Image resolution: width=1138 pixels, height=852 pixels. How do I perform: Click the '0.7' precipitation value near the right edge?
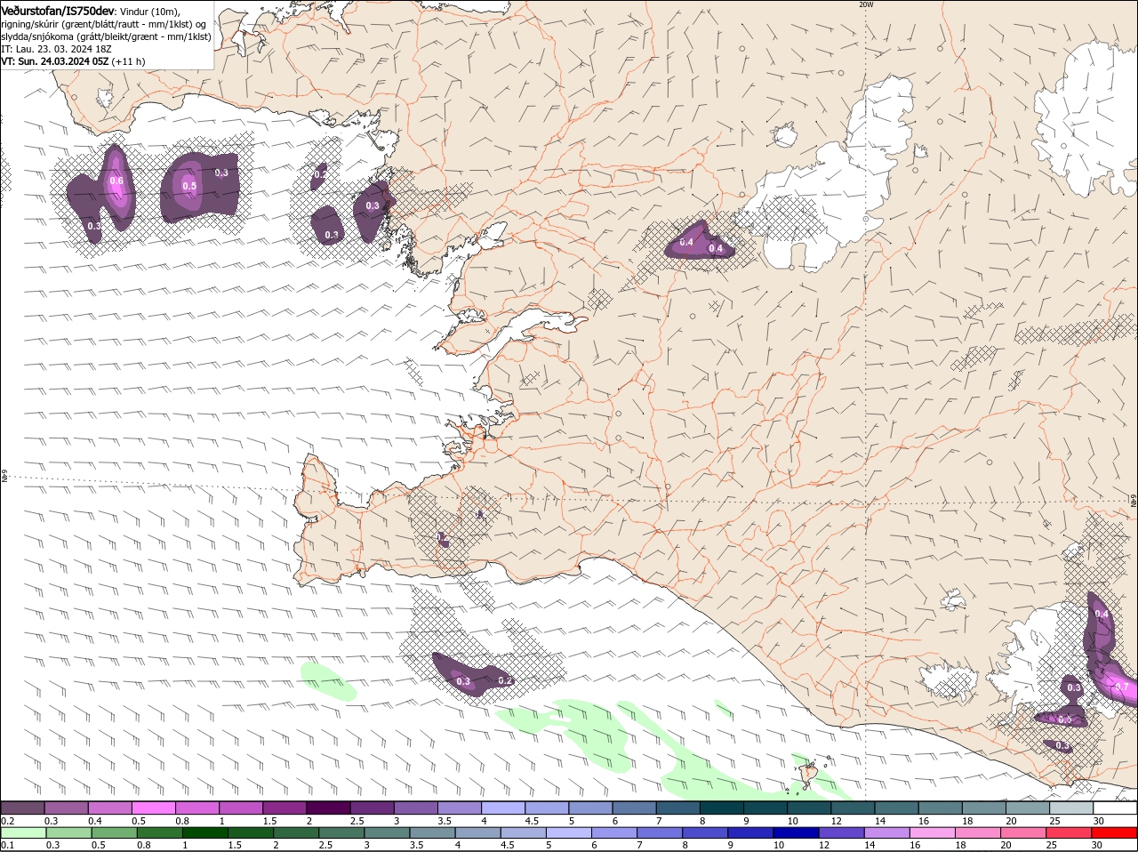(x=1122, y=687)
